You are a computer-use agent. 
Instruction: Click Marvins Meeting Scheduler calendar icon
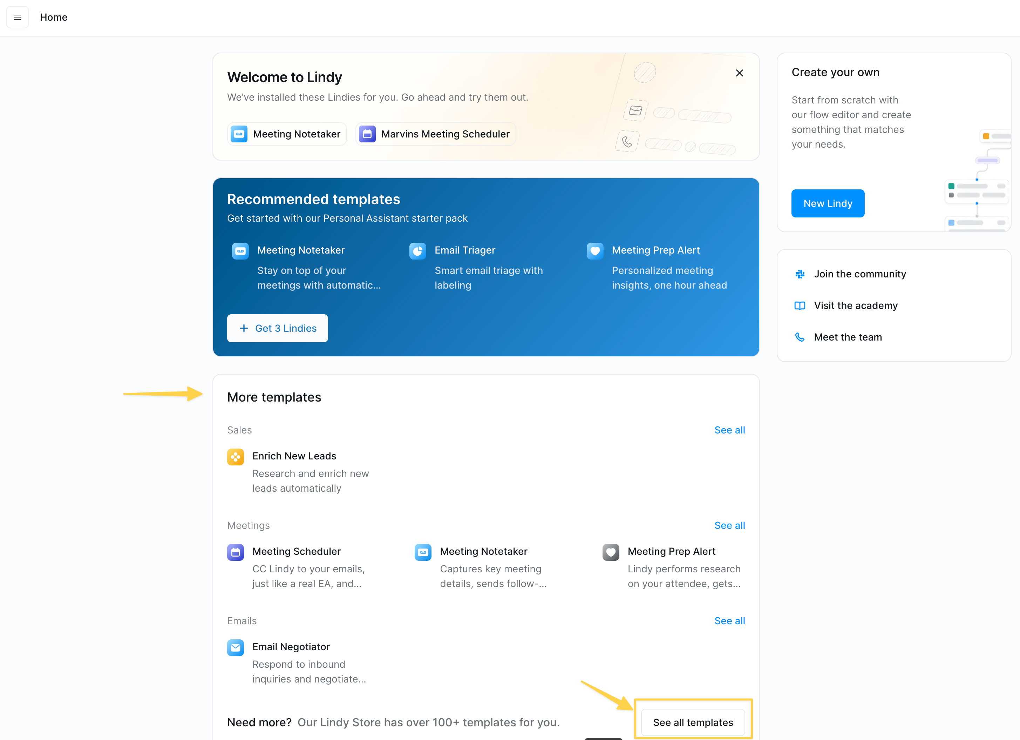[367, 134]
